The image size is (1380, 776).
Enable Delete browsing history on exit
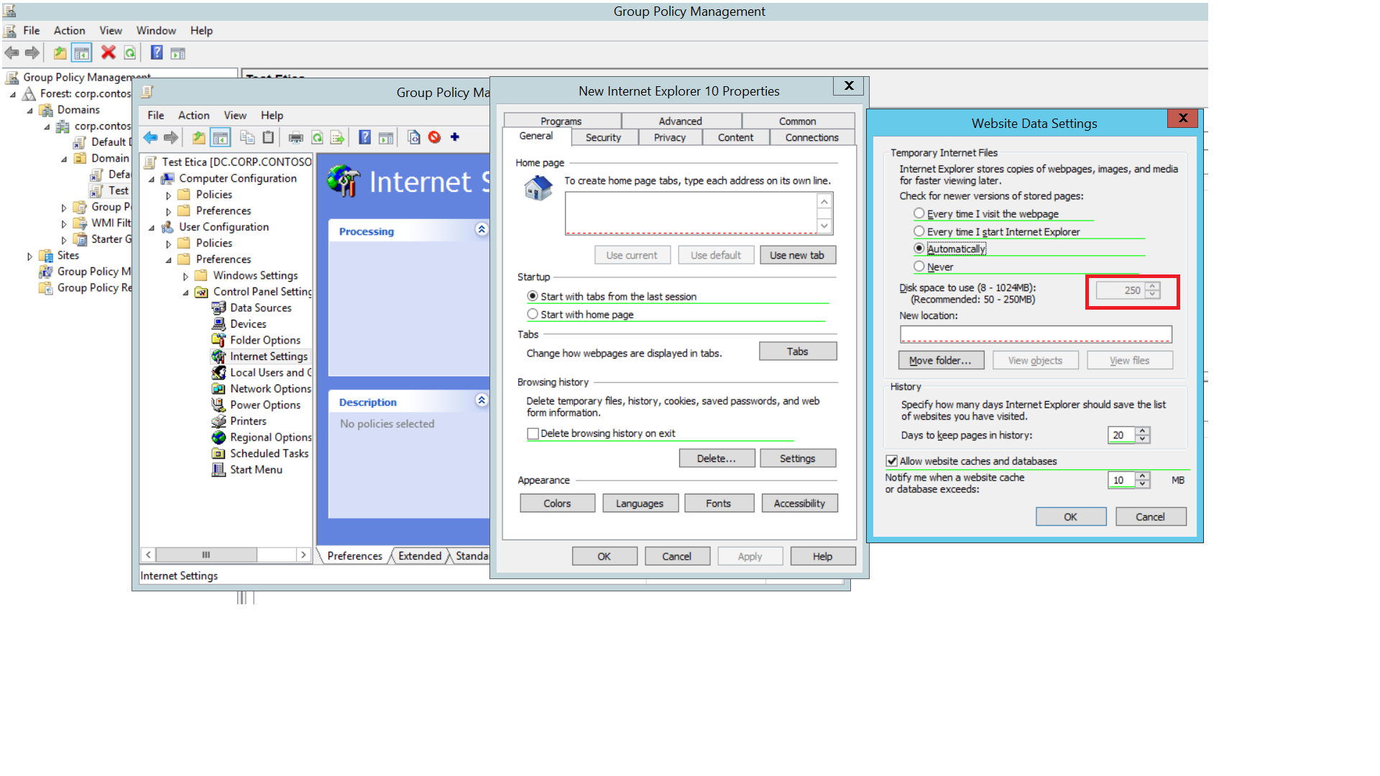point(533,433)
